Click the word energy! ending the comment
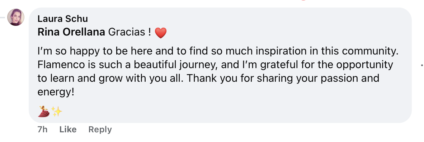The image size is (424, 142). click(x=56, y=93)
